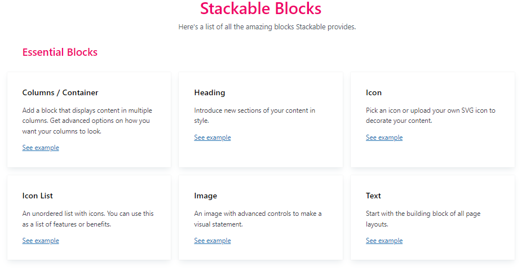Open the Columns / Container example link
This screenshot has height=275, width=526.
tap(41, 148)
